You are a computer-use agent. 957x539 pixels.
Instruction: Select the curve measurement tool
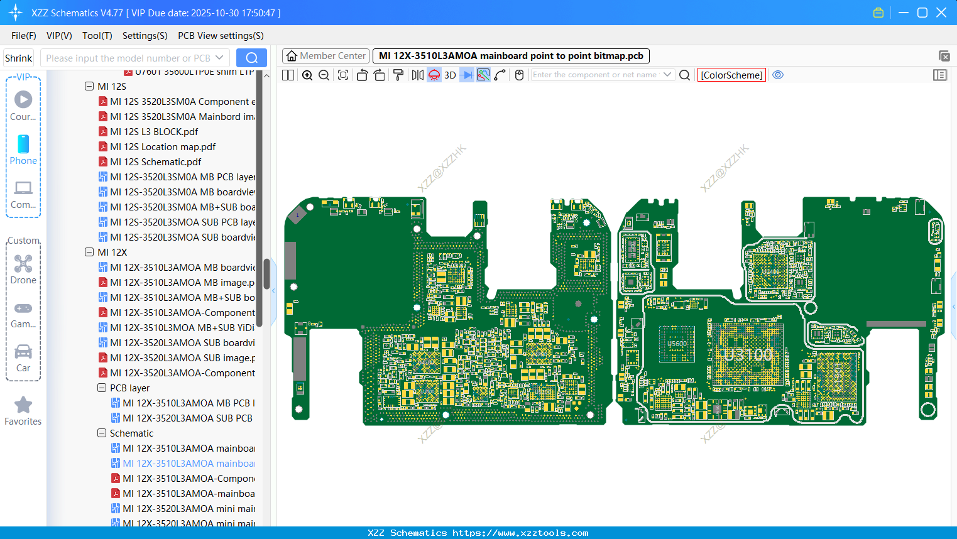tap(500, 75)
